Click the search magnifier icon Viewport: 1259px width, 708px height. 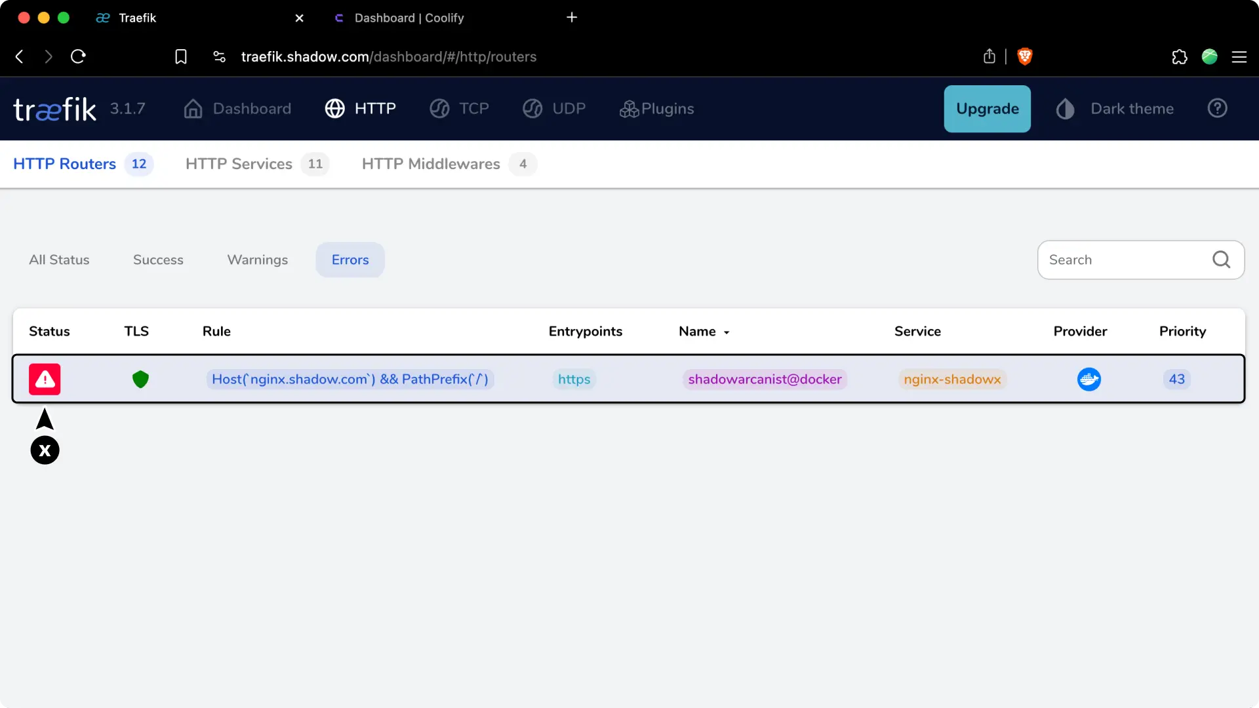[1221, 260]
